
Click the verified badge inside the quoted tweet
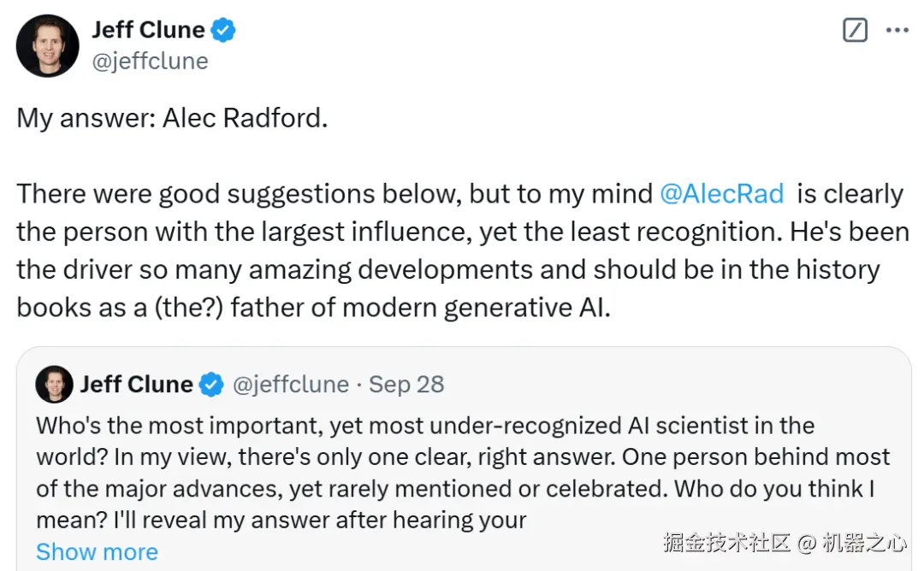(x=211, y=385)
